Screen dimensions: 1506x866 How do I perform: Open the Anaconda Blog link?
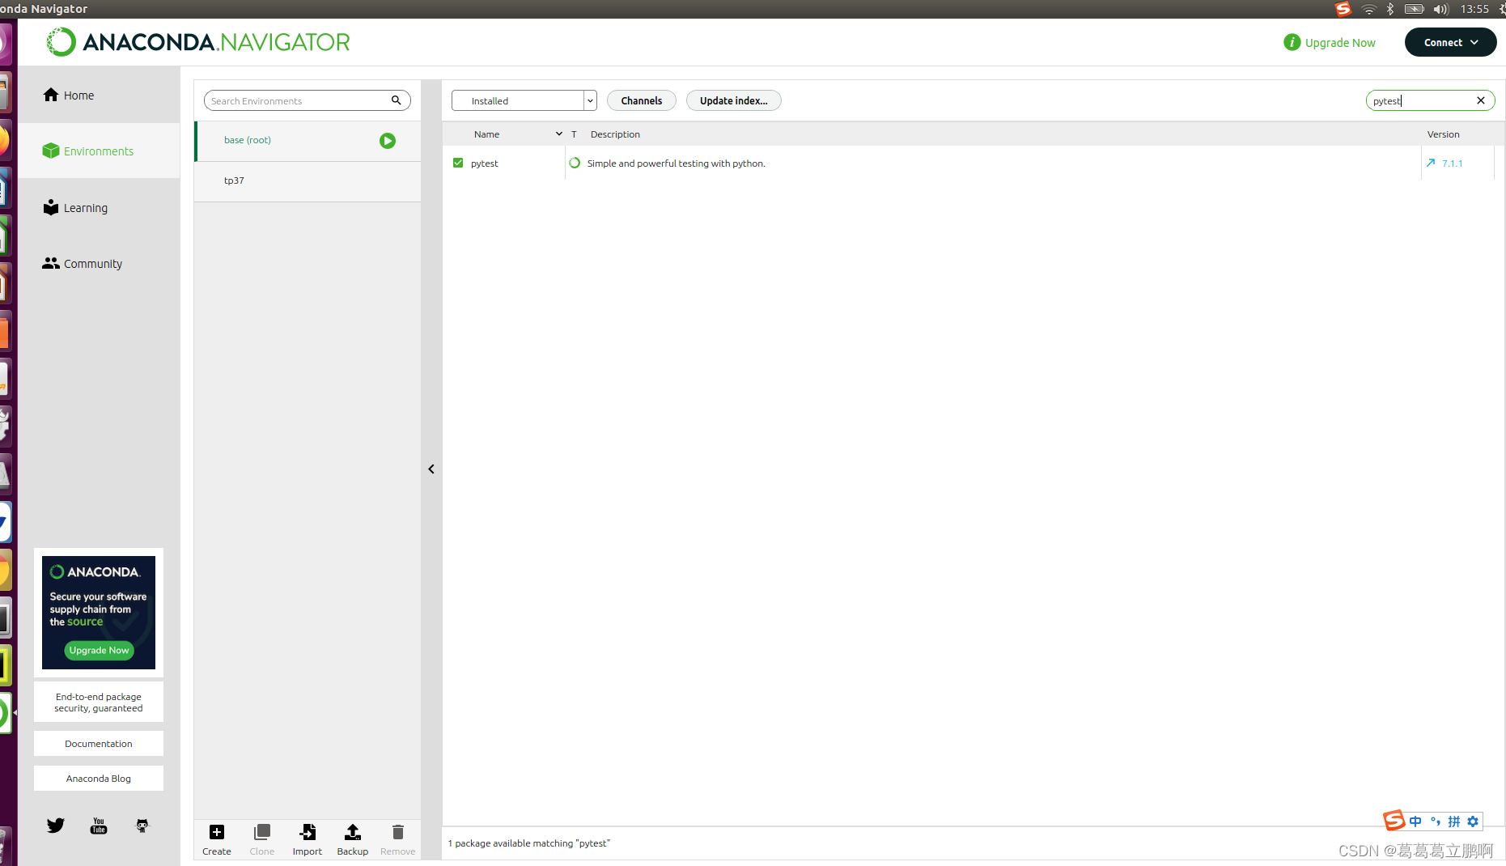99,779
